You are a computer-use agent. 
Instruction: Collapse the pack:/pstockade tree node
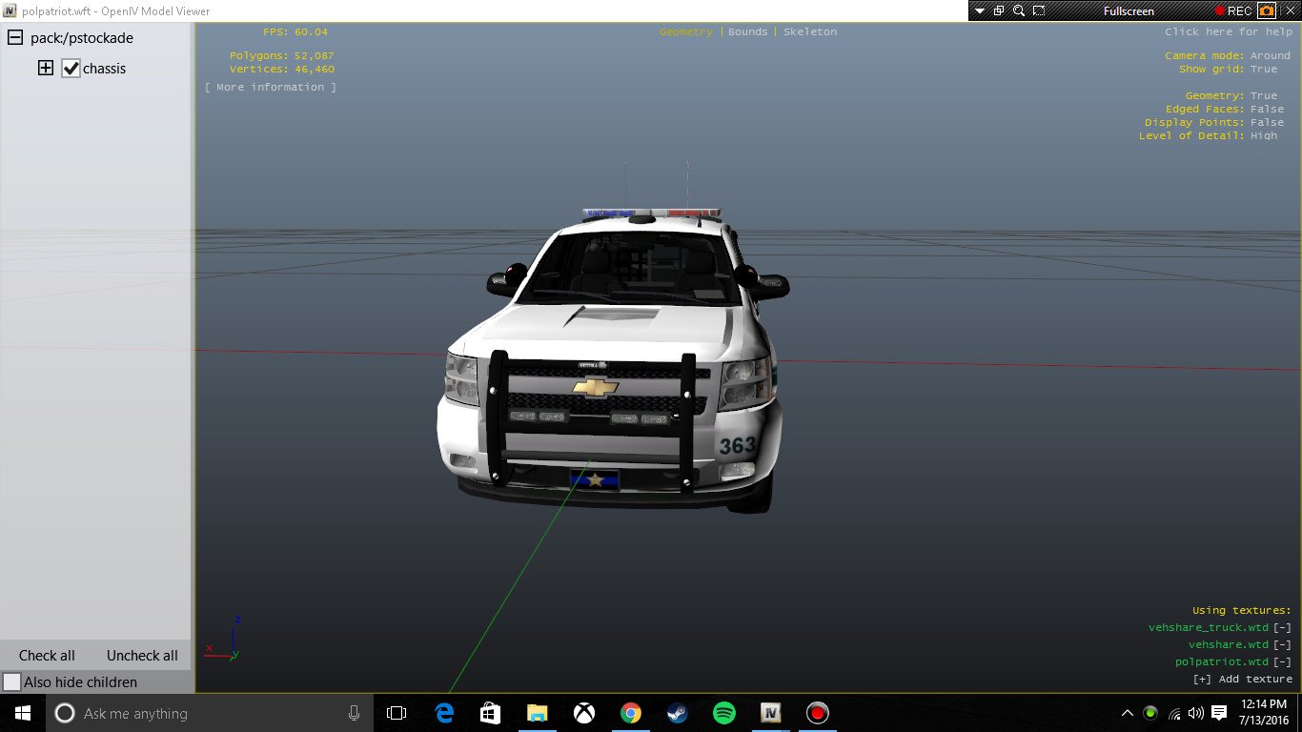pos(15,38)
